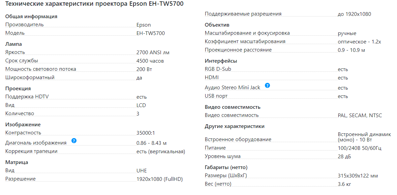This screenshot has height=195, width=397.
Task: Click the Яркость label
Action: 15,53
